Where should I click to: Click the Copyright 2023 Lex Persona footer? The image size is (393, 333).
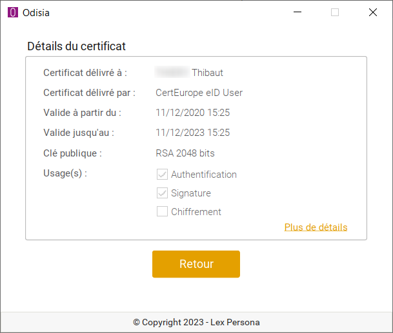point(196,322)
